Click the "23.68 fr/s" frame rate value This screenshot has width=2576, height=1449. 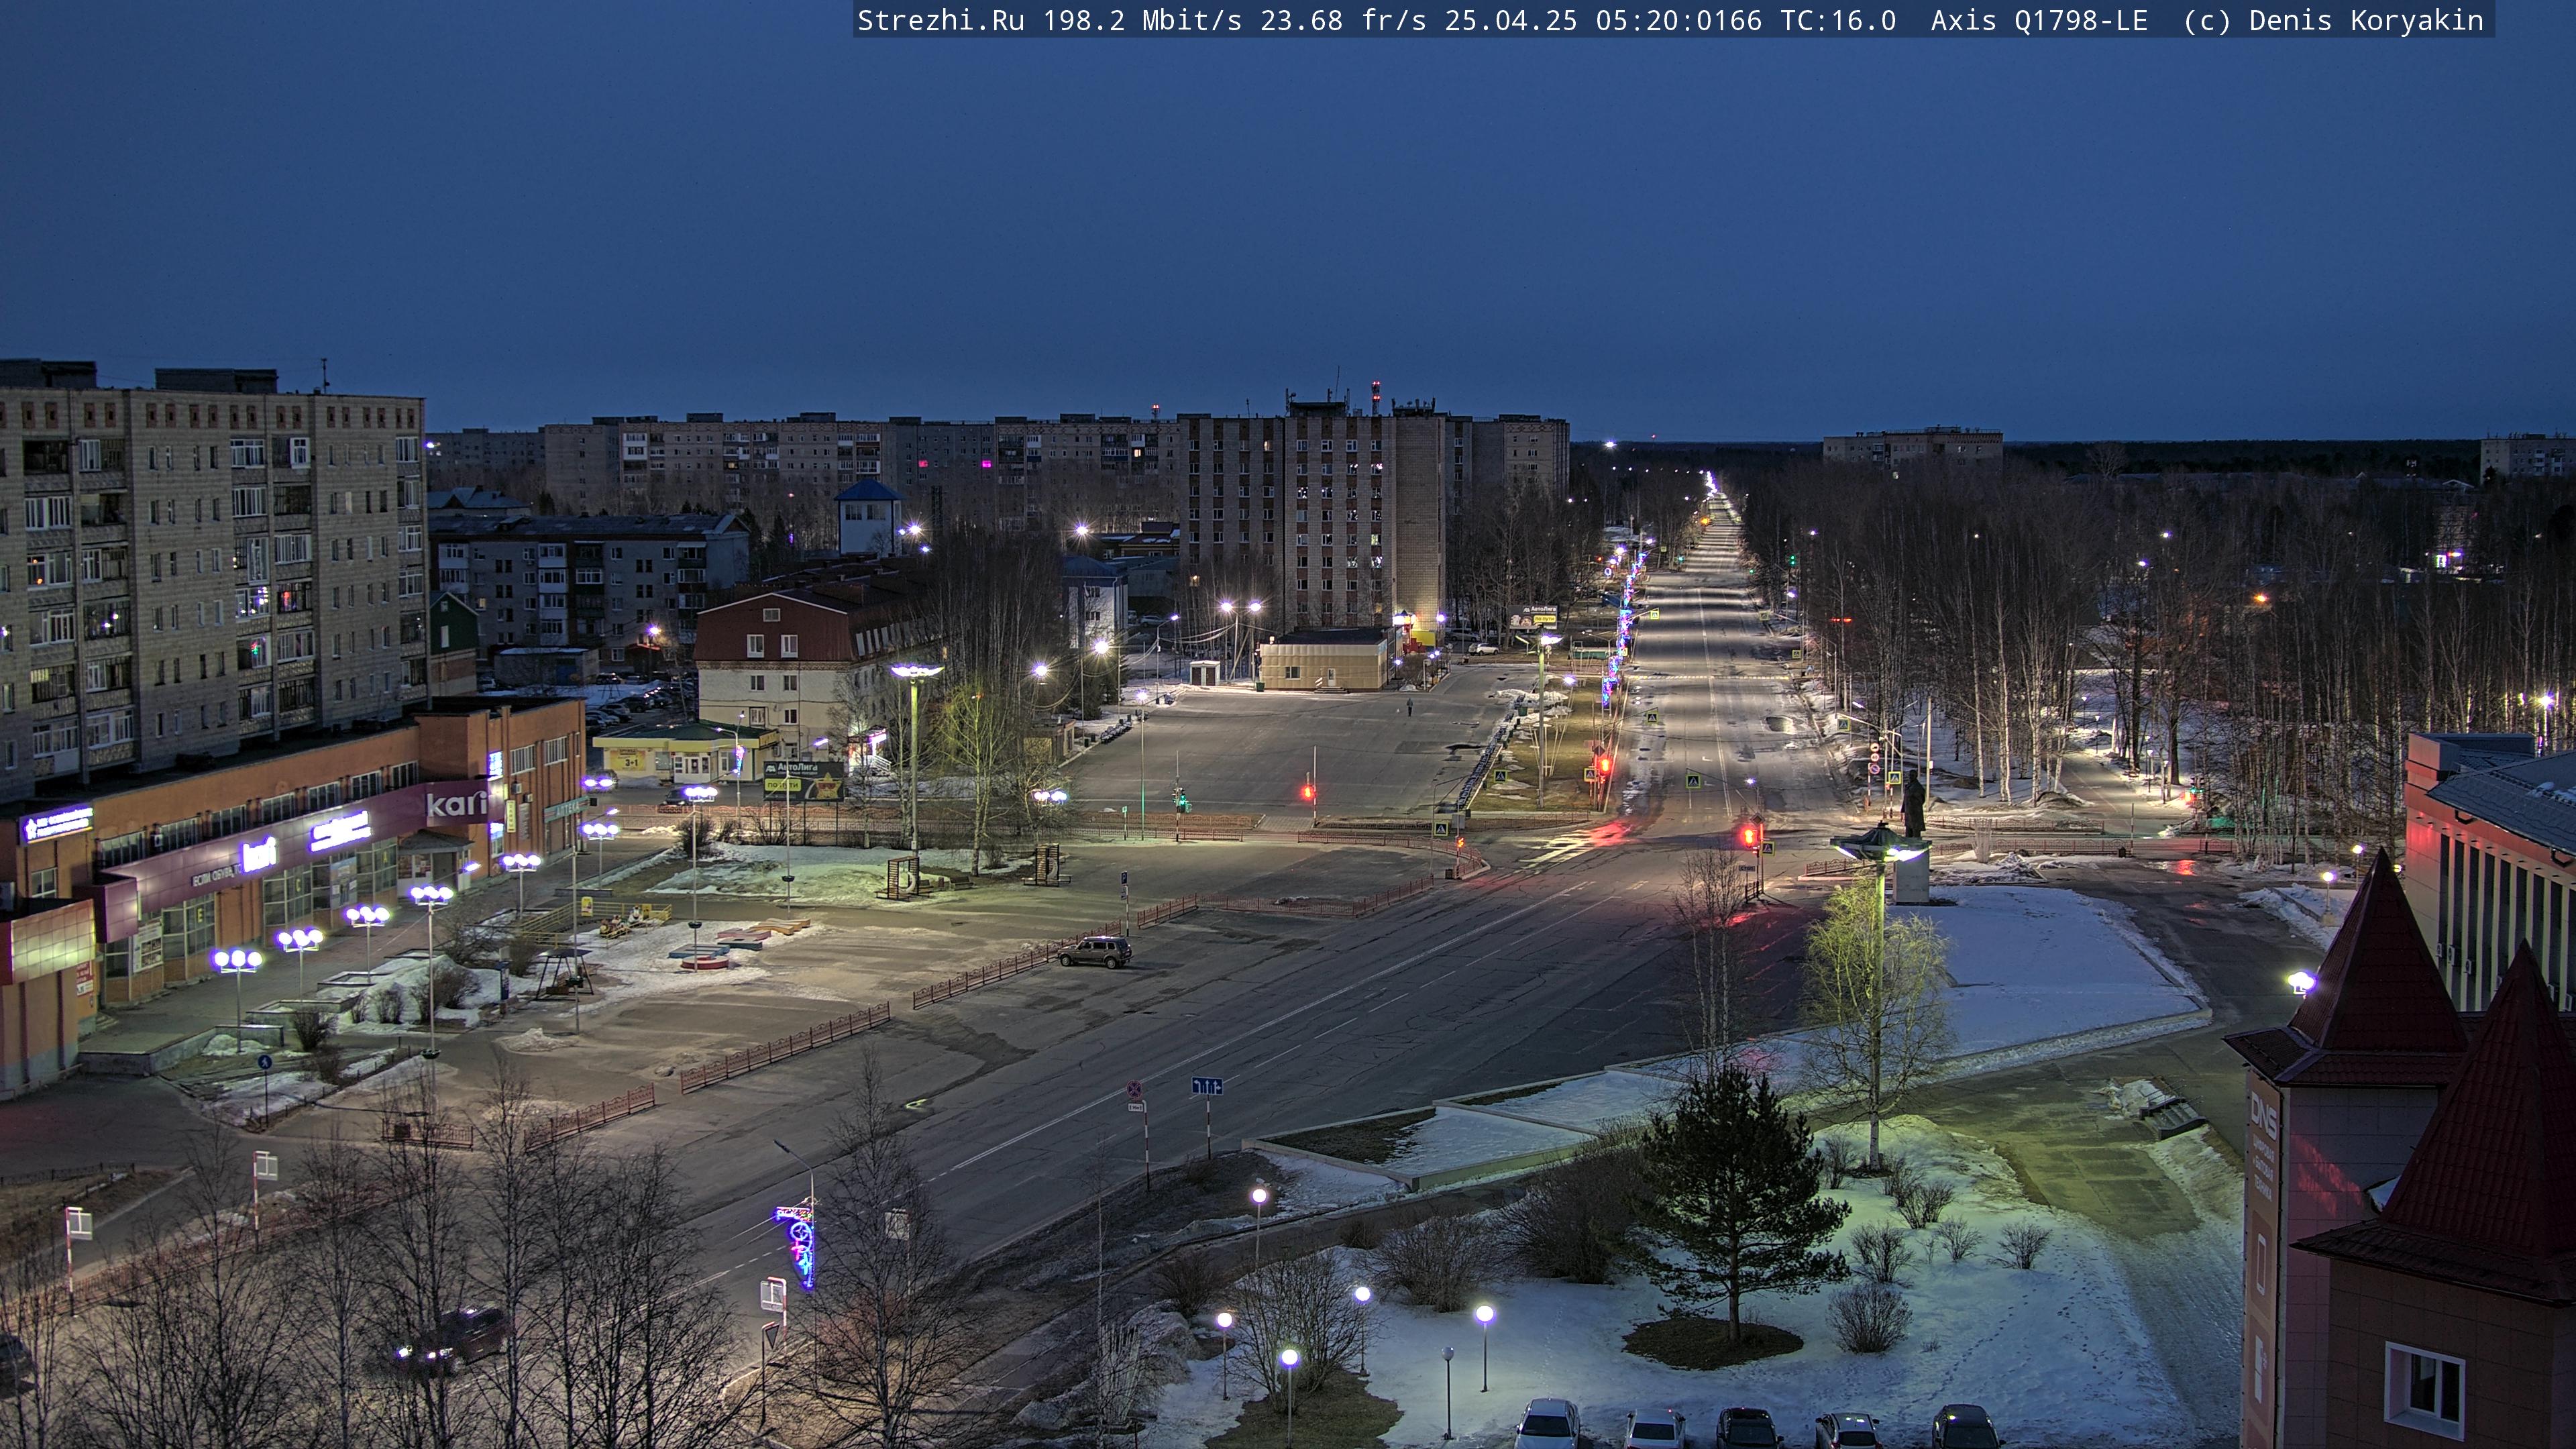1343,21
